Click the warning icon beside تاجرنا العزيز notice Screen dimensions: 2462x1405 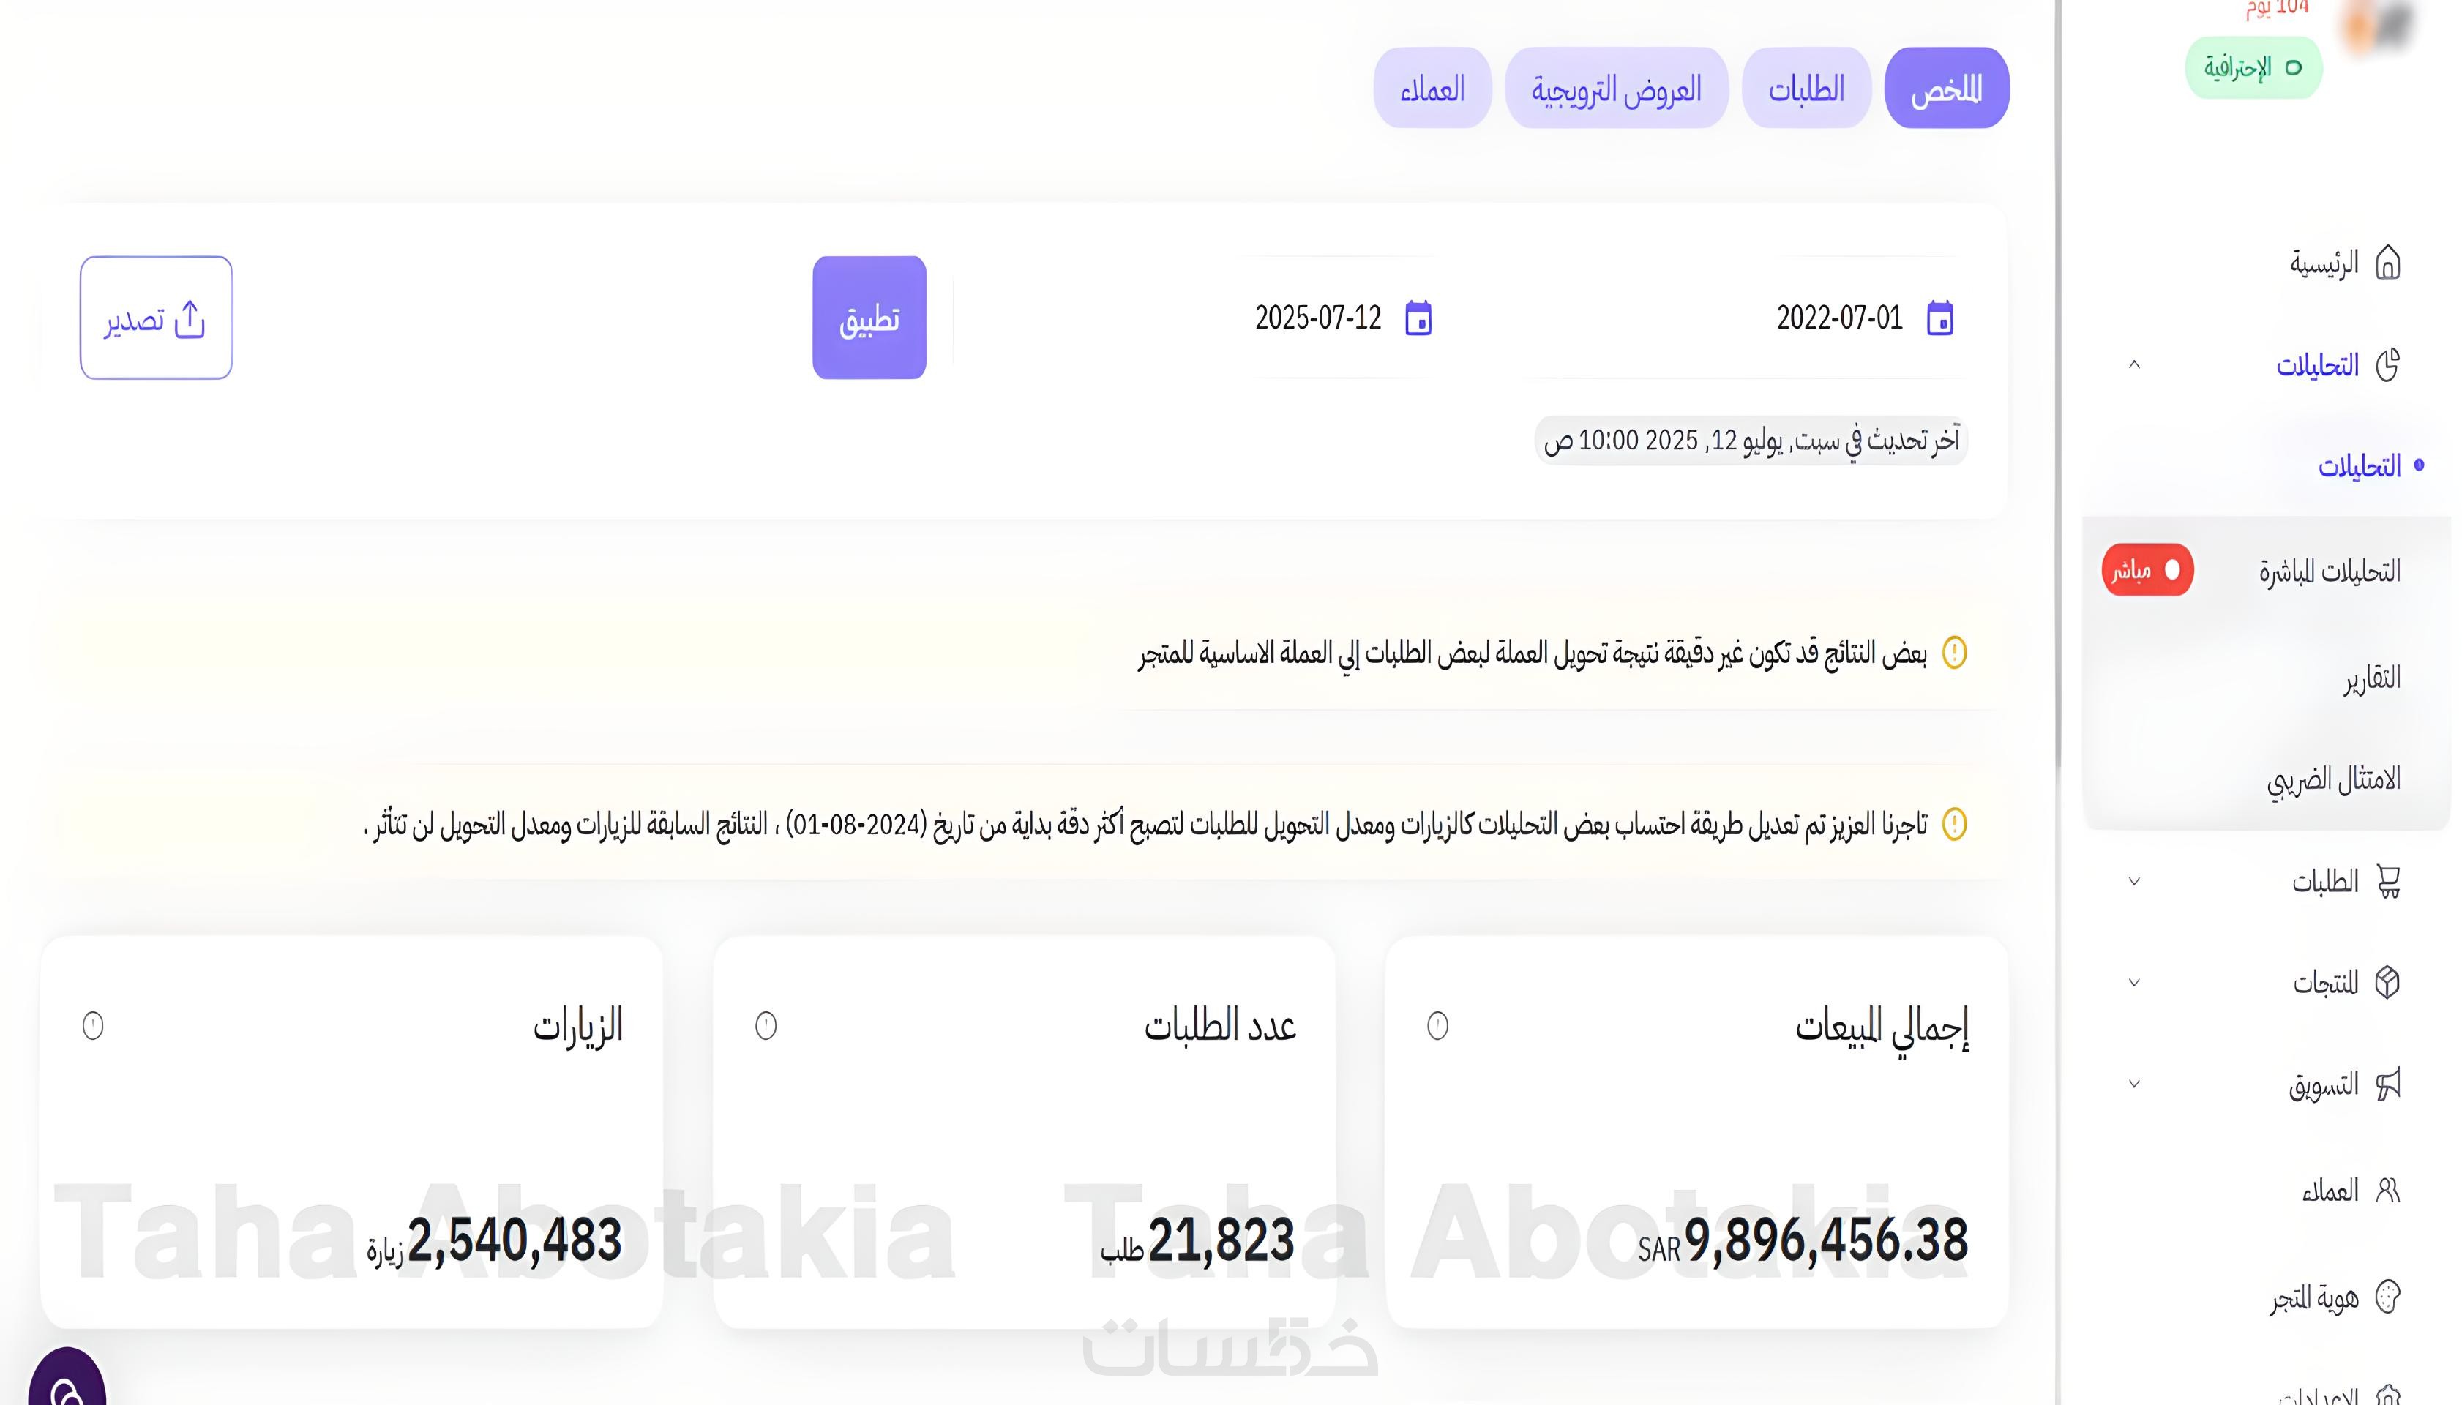pyautogui.click(x=1953, y=824)
